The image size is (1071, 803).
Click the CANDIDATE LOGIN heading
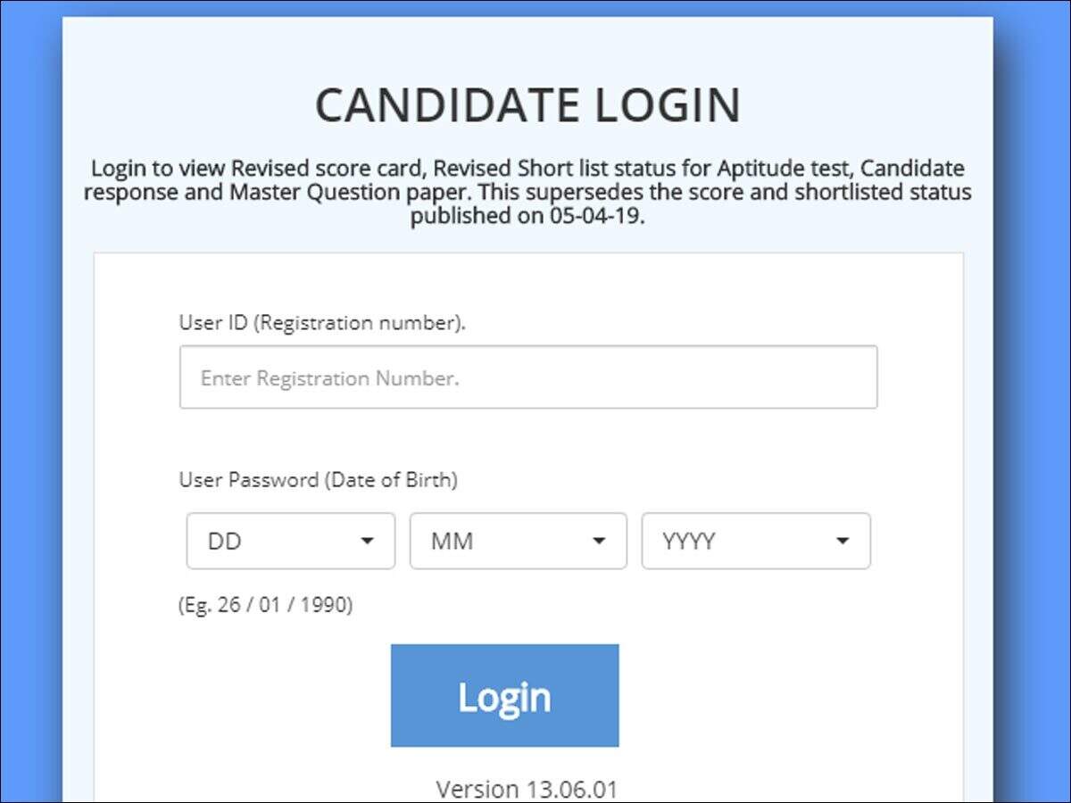tap(527, 105)
